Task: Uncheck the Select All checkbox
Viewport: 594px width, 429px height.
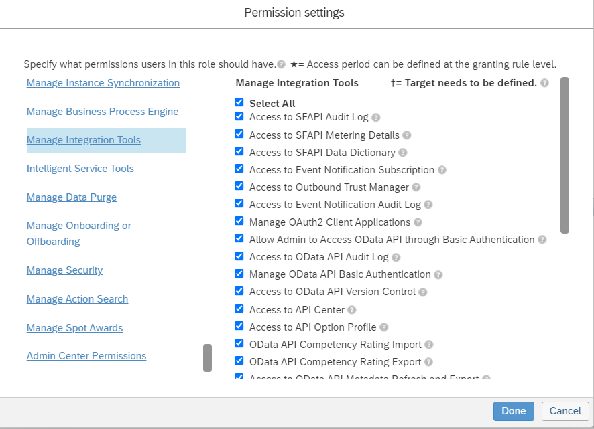Action: click(239, 102)
